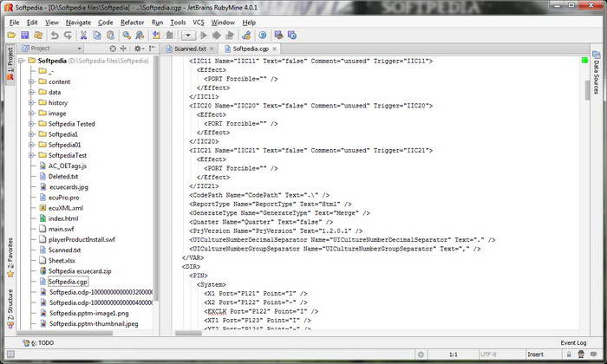Close the Scanned.txt tab
Image resolution: width=607 pixels, height=364 pixels.
click(x=212, y=49)
